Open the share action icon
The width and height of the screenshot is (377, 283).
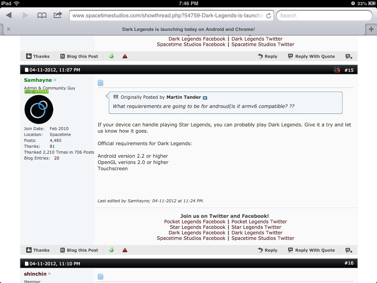pyautogui.click(x=58, y=15)
